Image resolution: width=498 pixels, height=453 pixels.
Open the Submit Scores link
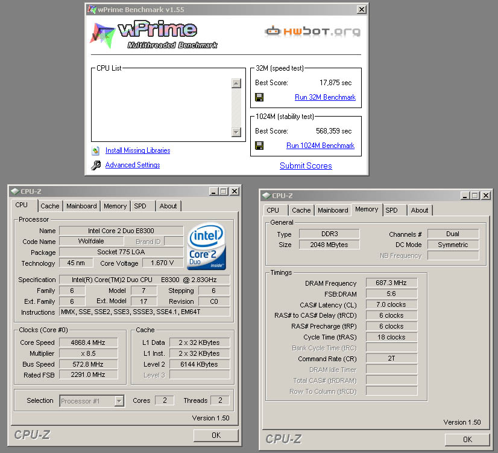click(306, 165)
